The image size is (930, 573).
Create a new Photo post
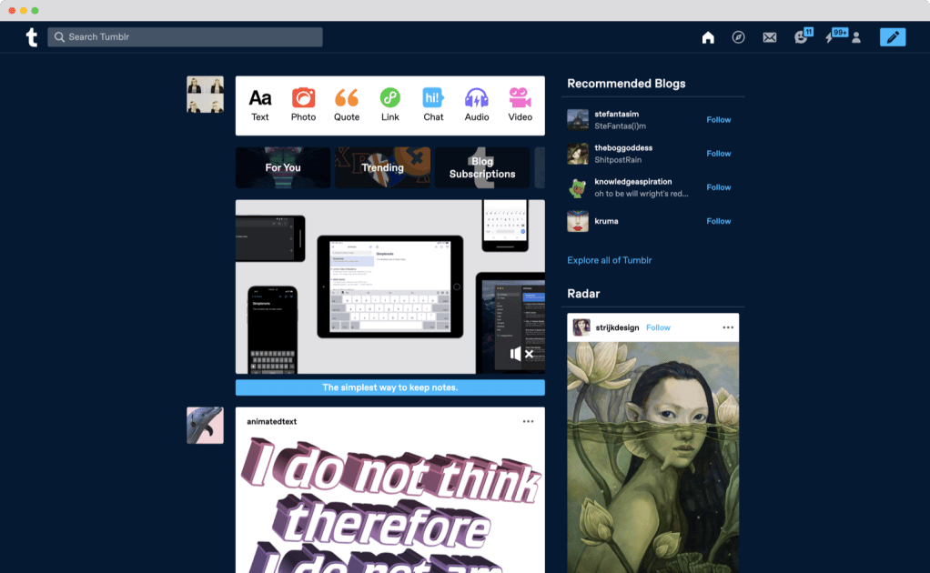coord(303,105)
